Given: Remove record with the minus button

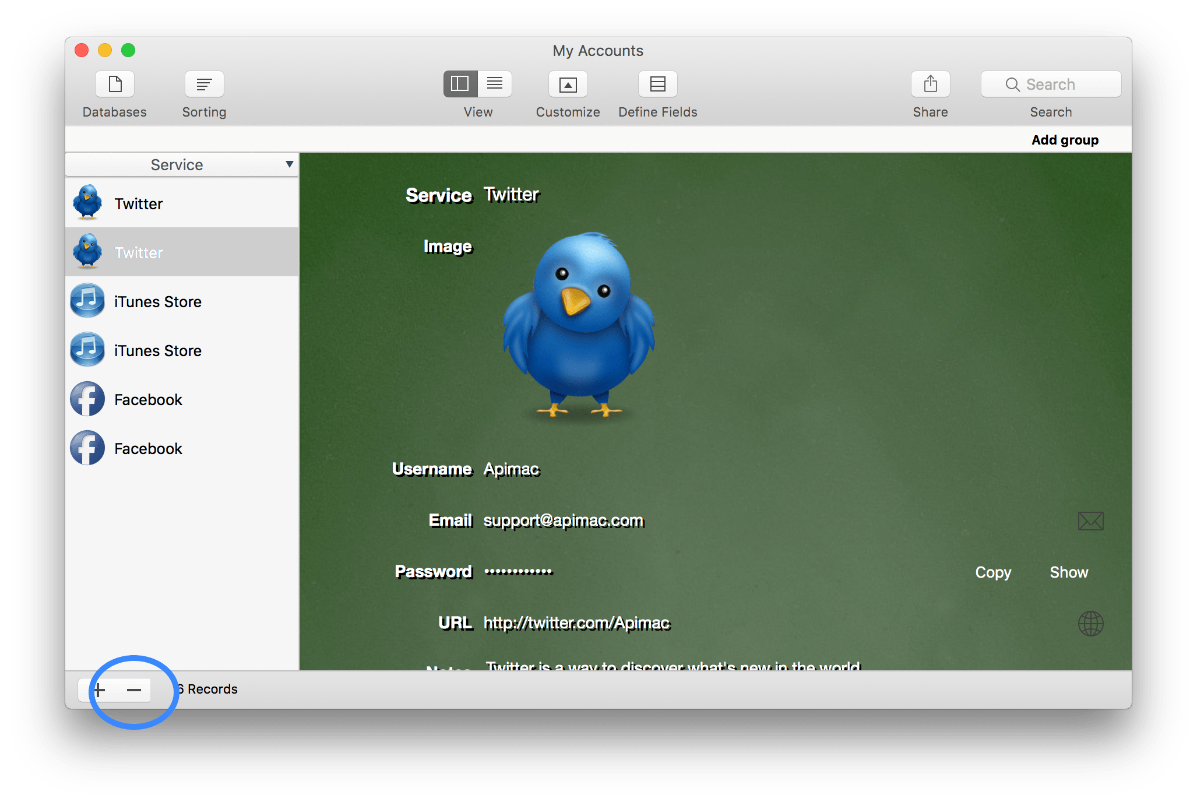Looking at the screenshot, I should pos(134,690).
